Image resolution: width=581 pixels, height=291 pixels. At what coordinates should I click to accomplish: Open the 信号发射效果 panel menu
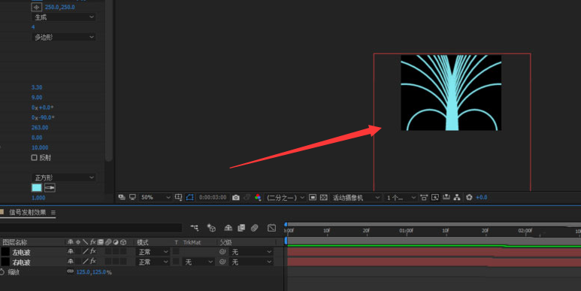[53, 212]
